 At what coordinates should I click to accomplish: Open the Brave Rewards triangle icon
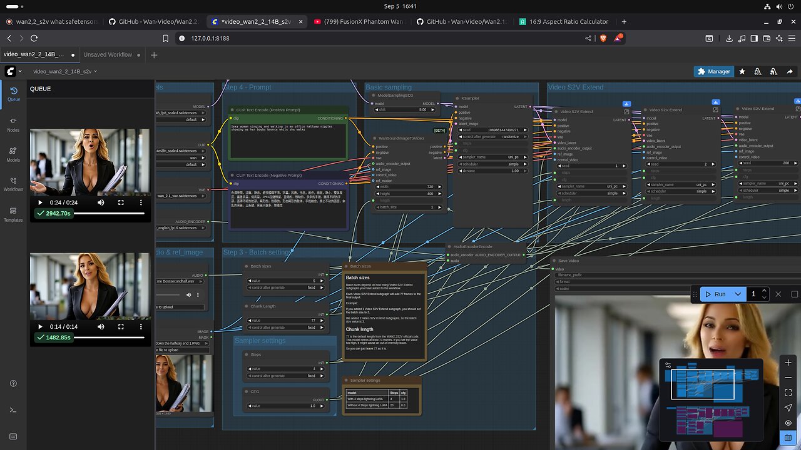tap(618, 38)
